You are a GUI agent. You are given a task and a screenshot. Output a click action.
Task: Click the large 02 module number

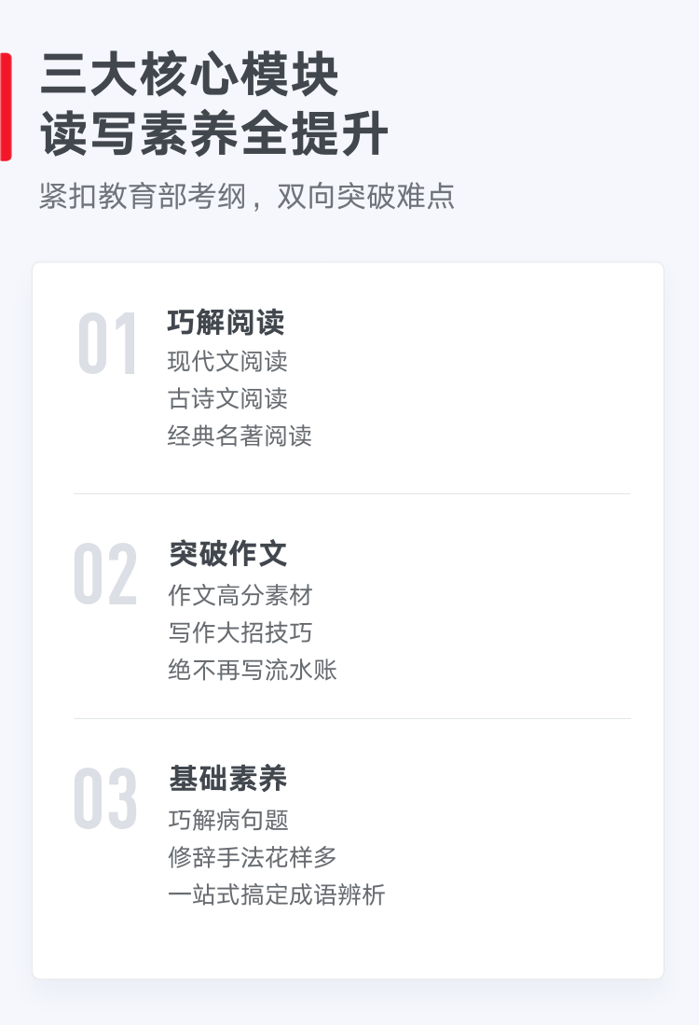105,574
